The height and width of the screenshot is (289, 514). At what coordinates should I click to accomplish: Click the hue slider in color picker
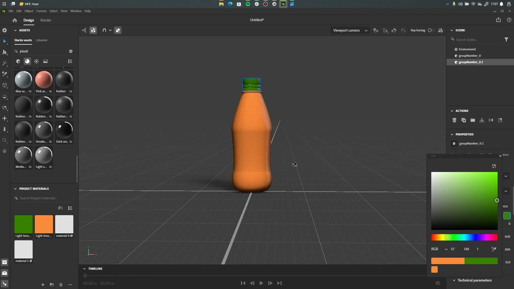(x=464, y=237)
